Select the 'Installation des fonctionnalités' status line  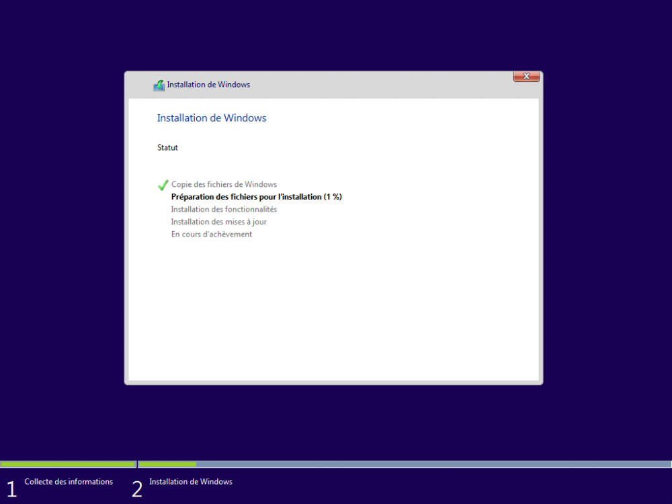point(224,209)
